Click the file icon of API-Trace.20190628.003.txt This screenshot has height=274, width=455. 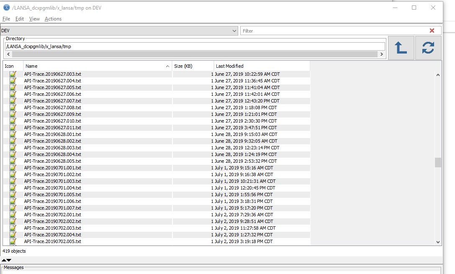[x=13, y=147]
